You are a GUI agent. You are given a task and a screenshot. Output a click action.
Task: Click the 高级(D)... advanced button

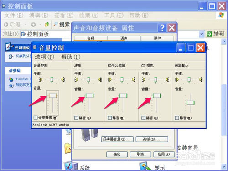click(x=152, y=139)
